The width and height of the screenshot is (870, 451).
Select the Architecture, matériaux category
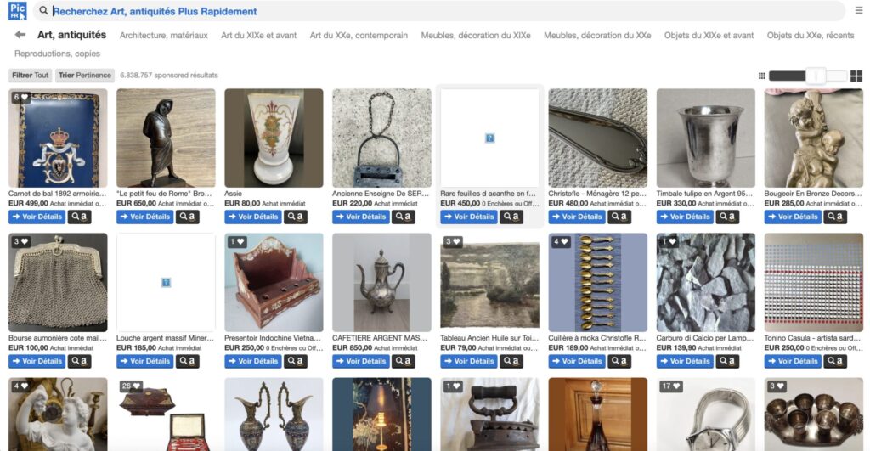(164, 35)
